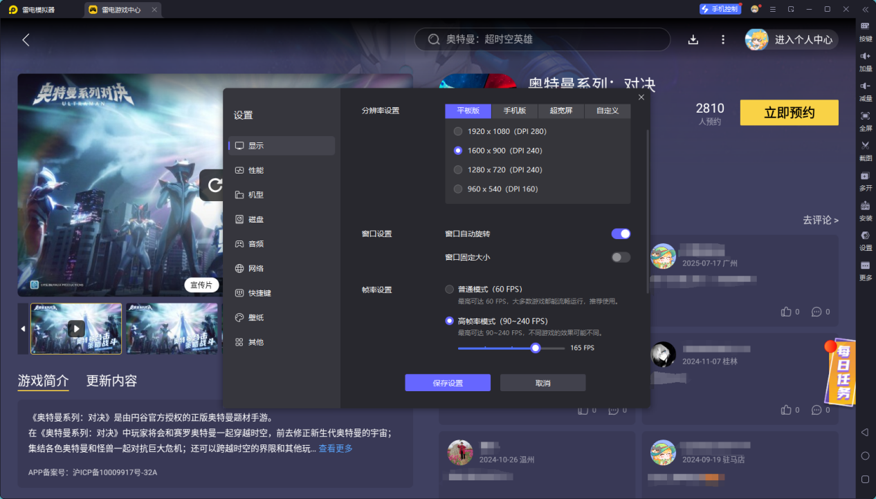The image size is (876, 499).
Task: Enable the 窗口固定大小 toggle
Action: pos(621,256)
